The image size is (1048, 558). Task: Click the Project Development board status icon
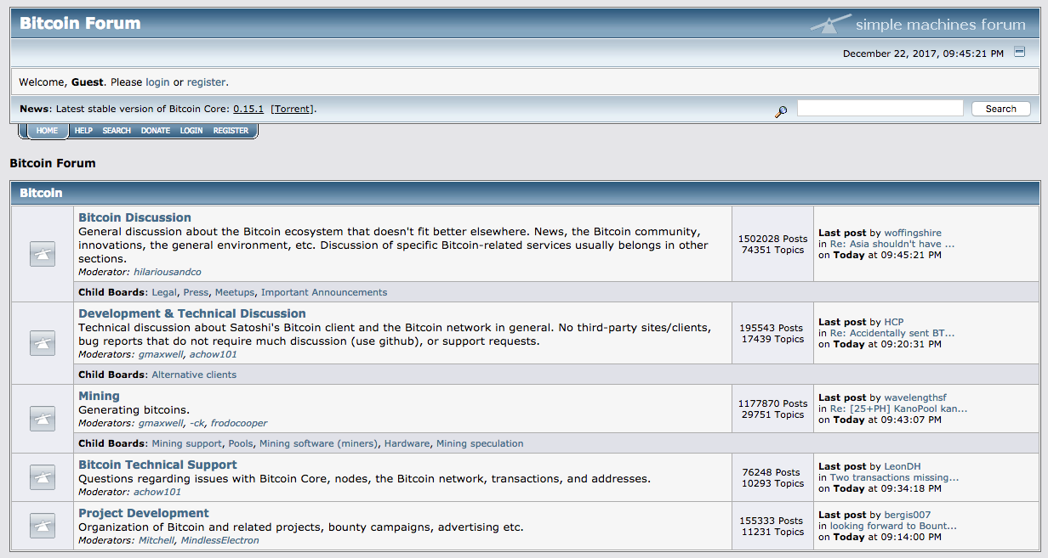[x=43, y=526]
